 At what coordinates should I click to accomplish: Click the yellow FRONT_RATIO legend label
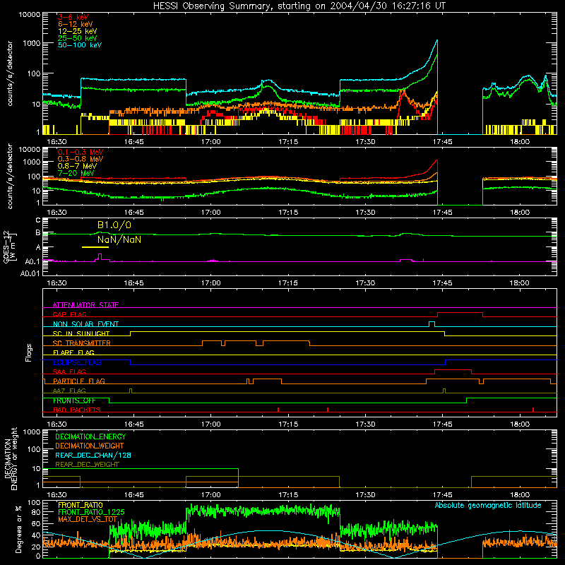(81, 505)
